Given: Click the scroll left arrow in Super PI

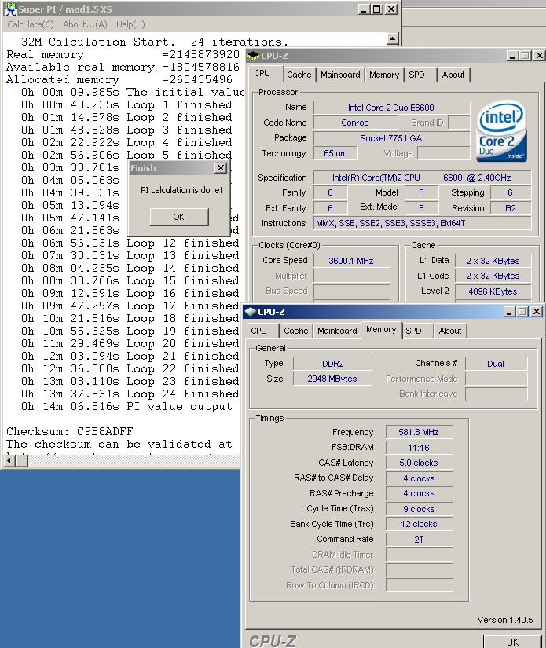Looking at the screenshot, I should pyautogui.click(x=9, y=460).
